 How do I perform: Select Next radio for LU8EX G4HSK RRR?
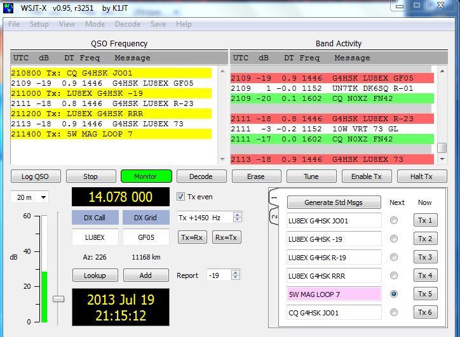[x=394, y=275]
